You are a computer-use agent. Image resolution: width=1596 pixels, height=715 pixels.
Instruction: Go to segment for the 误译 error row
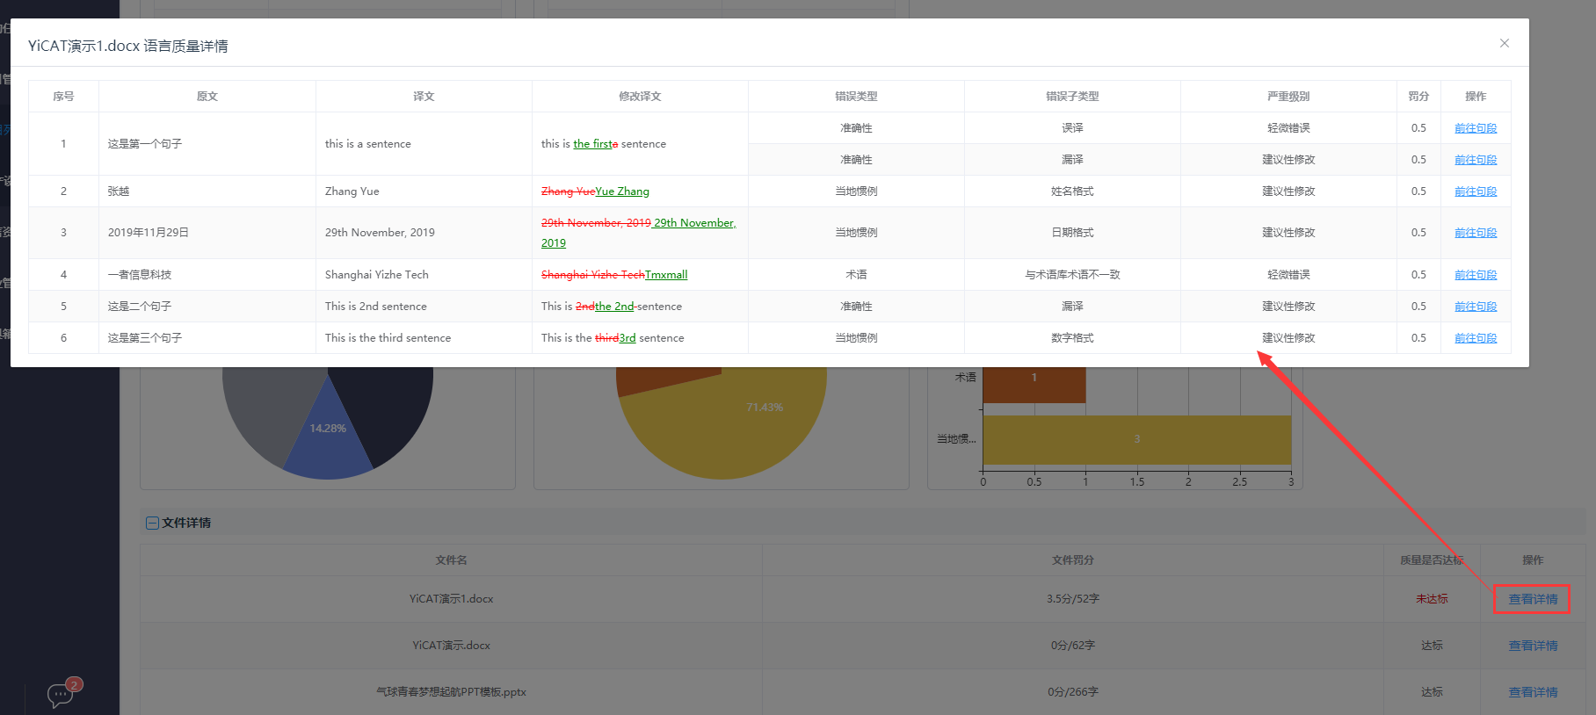(x=1475, y=128)
